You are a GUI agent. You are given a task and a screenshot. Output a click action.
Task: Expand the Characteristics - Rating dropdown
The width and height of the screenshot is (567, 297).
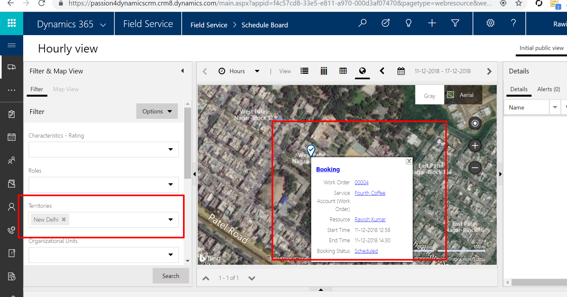pyautogui.click(x=170, y=149)
